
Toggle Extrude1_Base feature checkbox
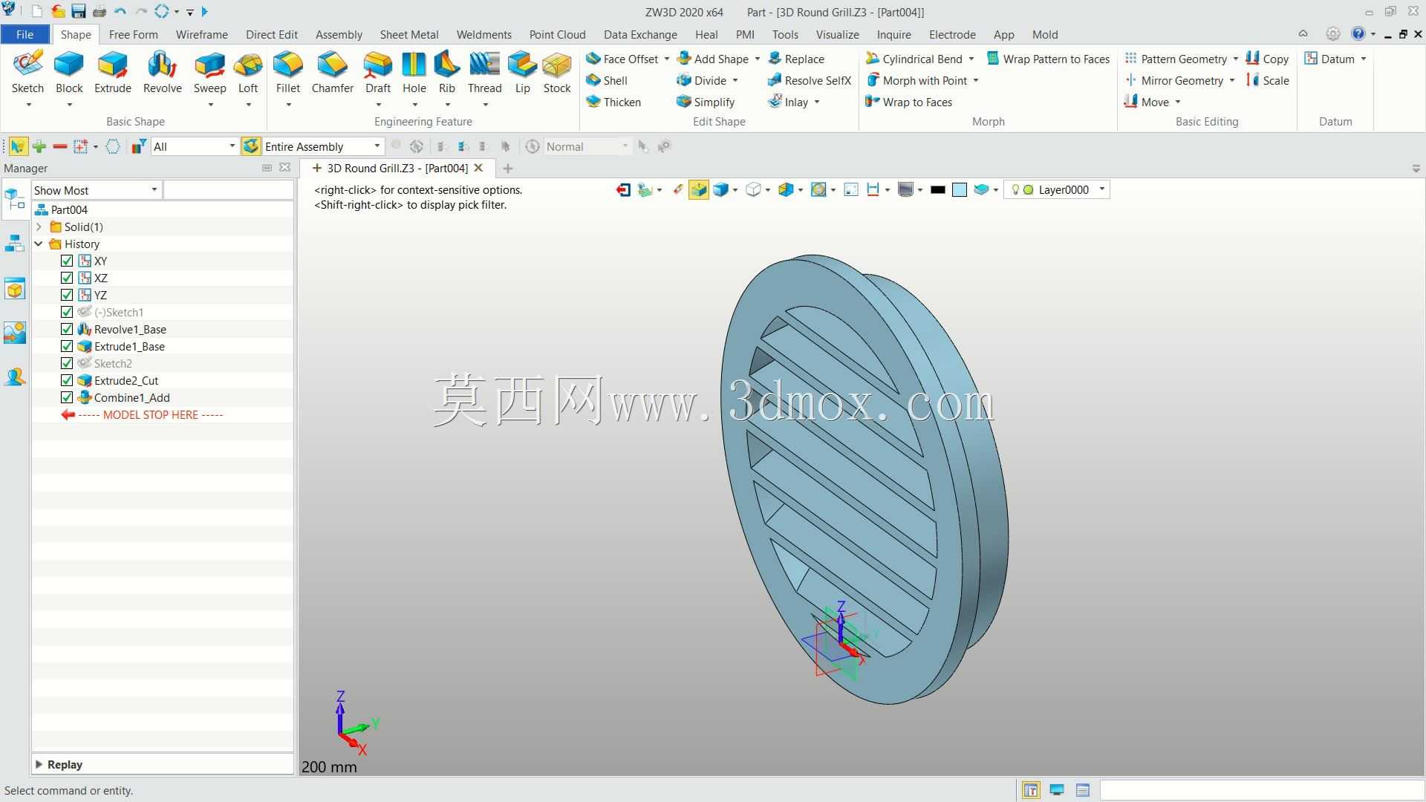click(x=67, y=346)
